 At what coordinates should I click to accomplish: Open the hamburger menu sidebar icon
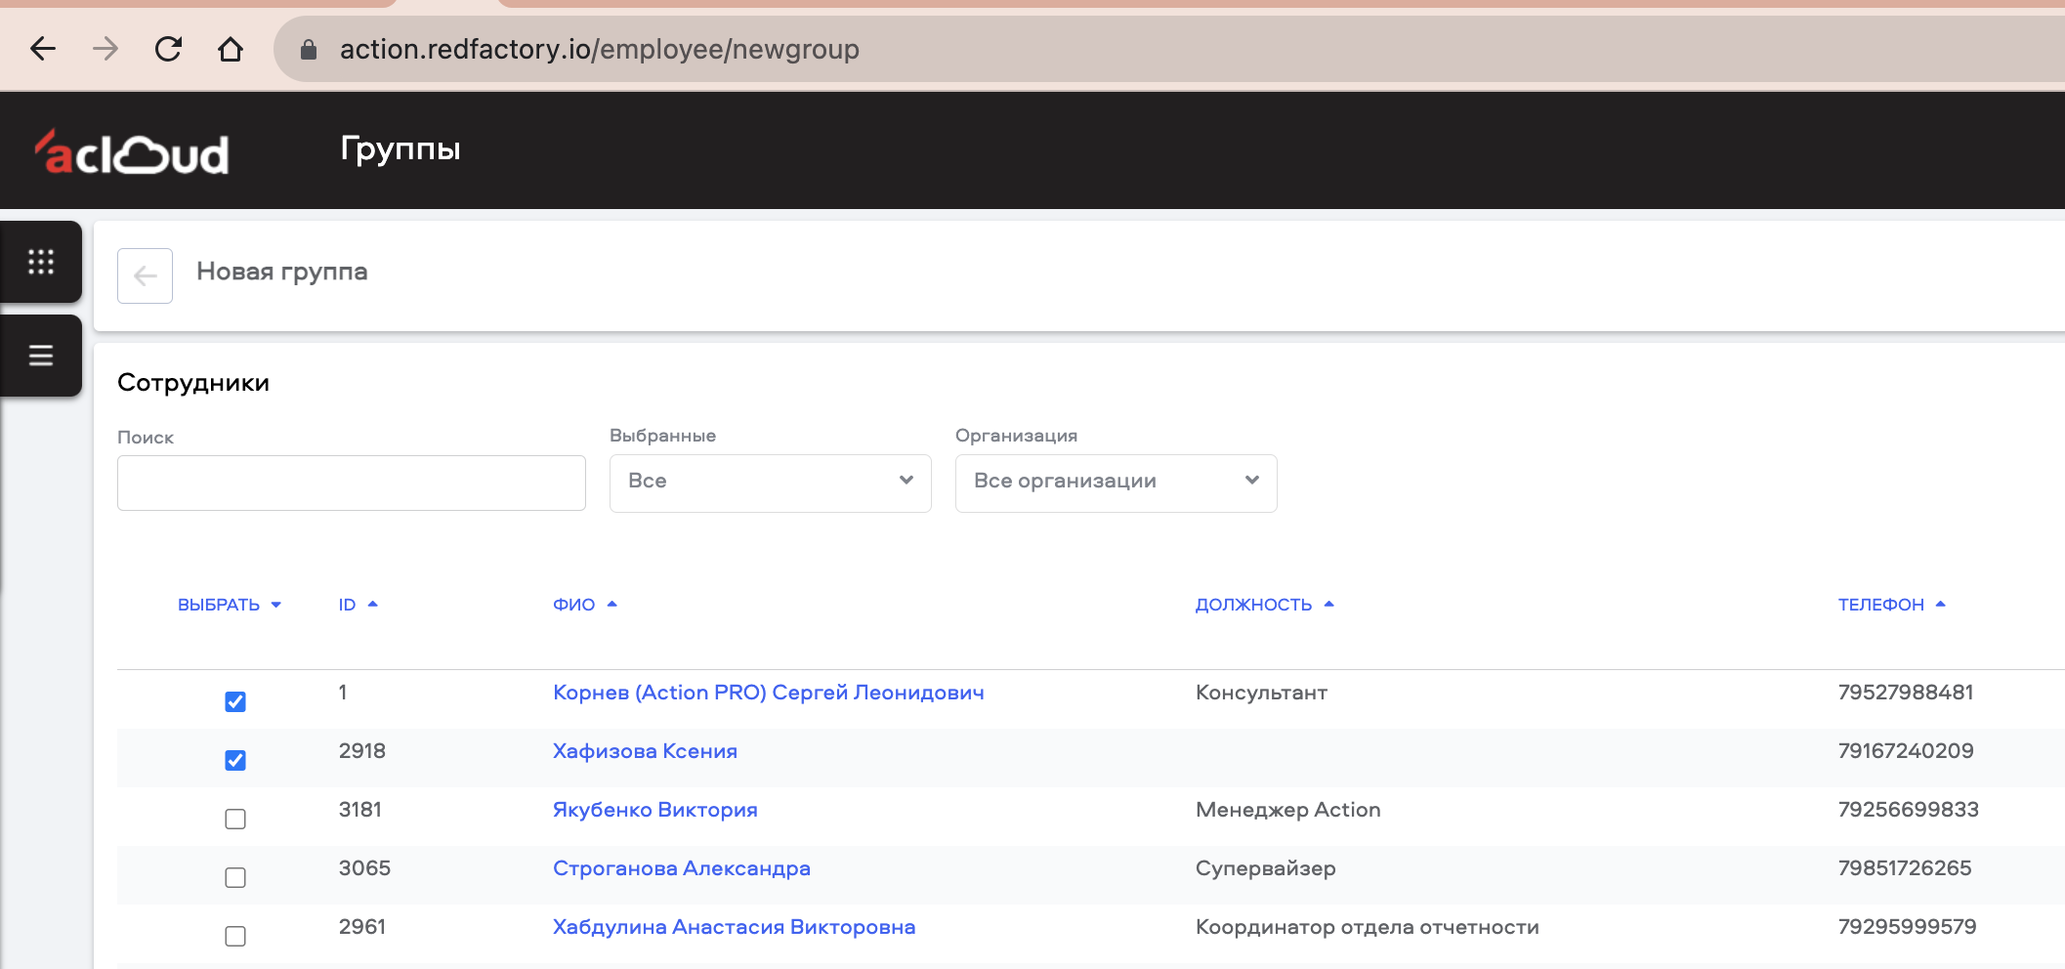click(x=41, y=356)
